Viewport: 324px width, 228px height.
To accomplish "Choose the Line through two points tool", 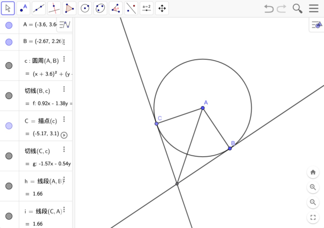I will pos(39,9).
